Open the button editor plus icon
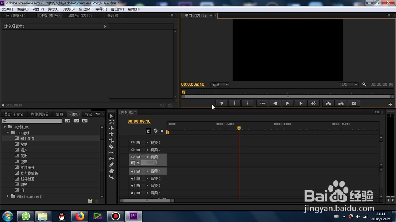396x222 pixels. 390,104
